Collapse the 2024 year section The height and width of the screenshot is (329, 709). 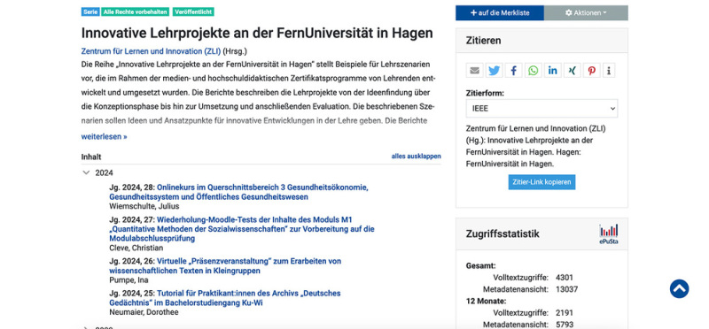[x=87, y=172]
